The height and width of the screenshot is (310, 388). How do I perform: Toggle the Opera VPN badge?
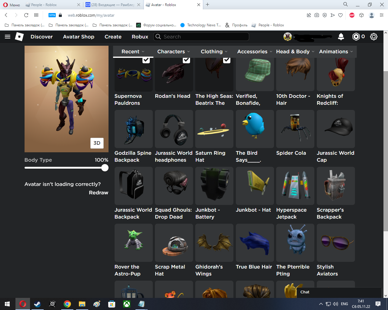click(52, 15)
